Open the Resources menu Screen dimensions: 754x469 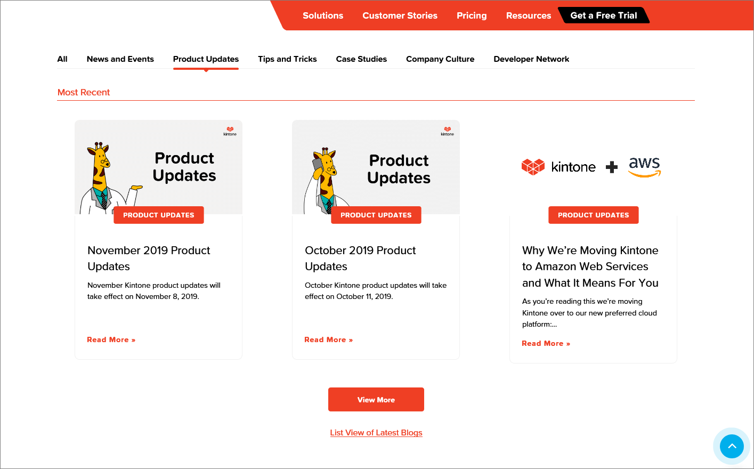click(529, 15)
